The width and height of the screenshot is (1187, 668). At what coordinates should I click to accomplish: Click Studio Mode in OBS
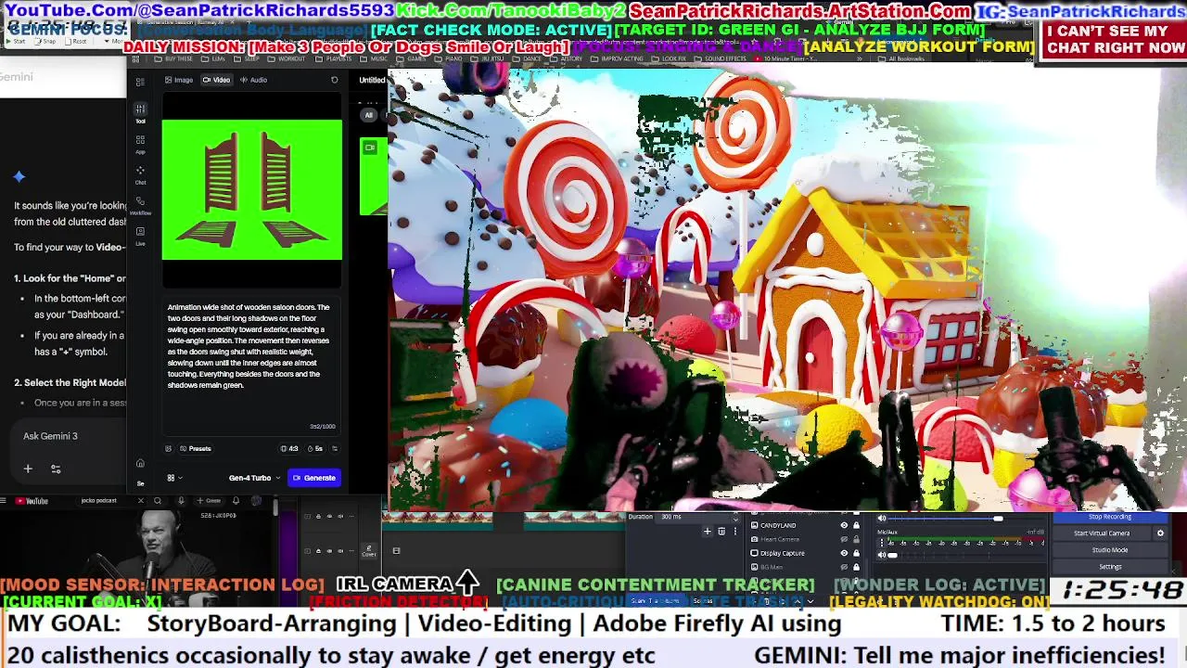click(1110, 550)
